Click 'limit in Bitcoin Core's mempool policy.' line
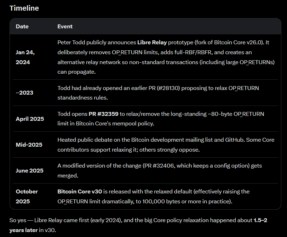The height and width of the screenshot is (237, 287). click(x=106, y=124)
